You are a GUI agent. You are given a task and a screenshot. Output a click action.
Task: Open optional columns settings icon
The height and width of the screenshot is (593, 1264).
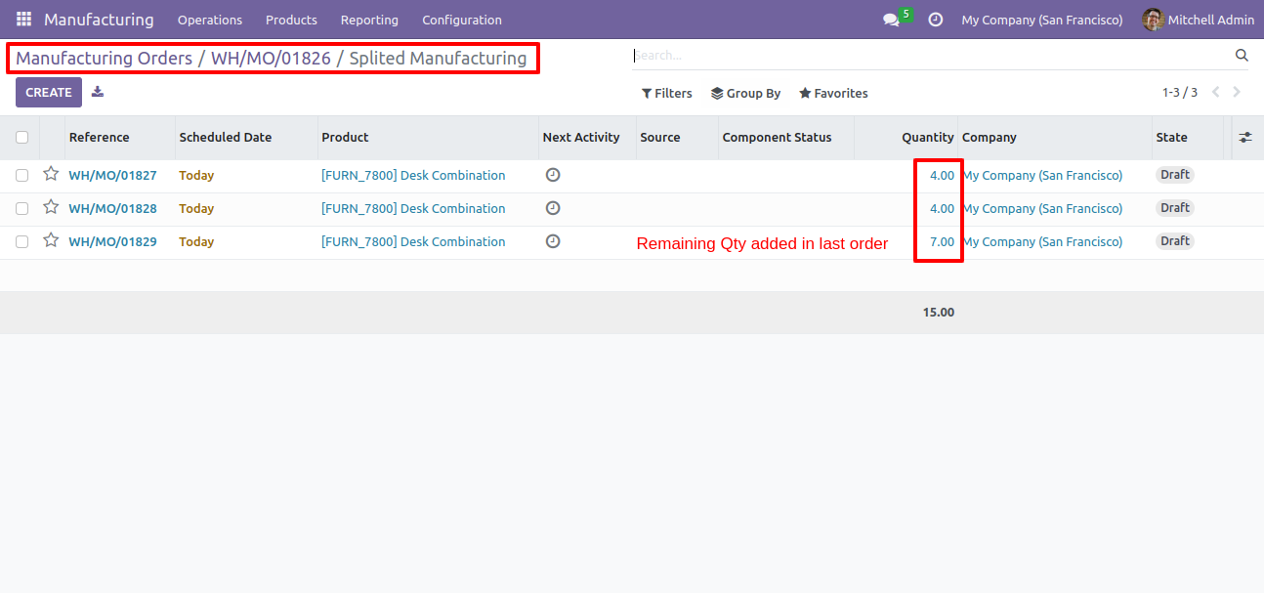point(1244,138)
